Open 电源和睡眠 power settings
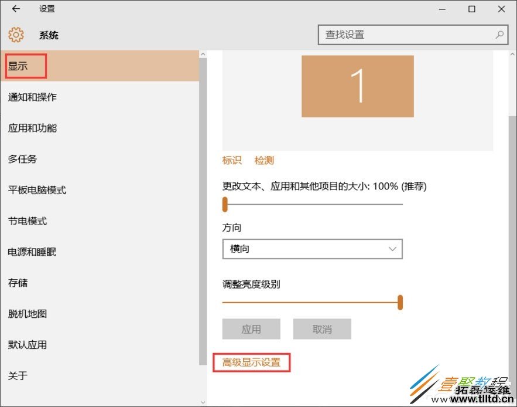 pyautogui.click(x=32, y=252)
